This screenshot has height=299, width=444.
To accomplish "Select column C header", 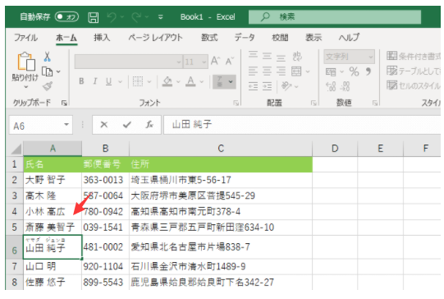I will point(221,149).
